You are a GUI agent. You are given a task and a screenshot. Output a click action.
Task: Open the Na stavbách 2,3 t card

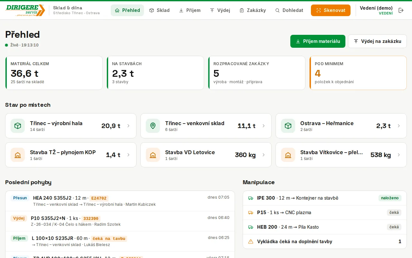point(155,73)
